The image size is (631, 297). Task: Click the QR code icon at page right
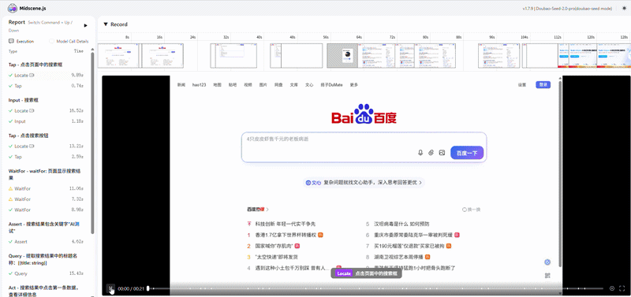[547, 276]
